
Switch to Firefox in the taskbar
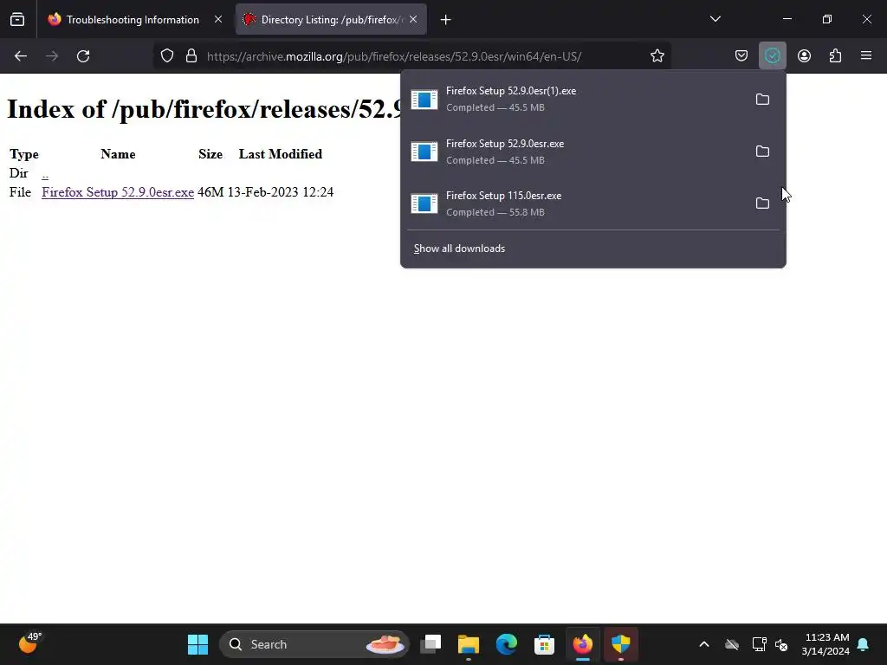pyautogui.click(x=583, y=644)
